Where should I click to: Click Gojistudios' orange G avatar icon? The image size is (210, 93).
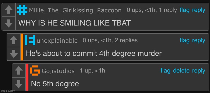pyautogui.click(x=35, y=71)
